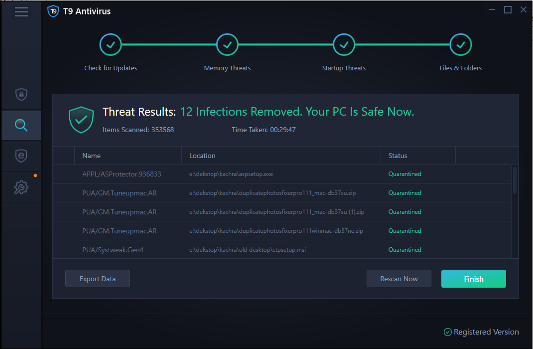Click the Files & Folders checkmark circle
The width and height of the screenshot is (533, 349).
pyautogui.click(x=460, y=44)
